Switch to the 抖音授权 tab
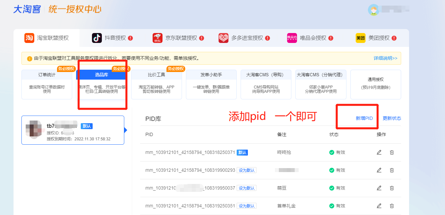 click(112, 38)
